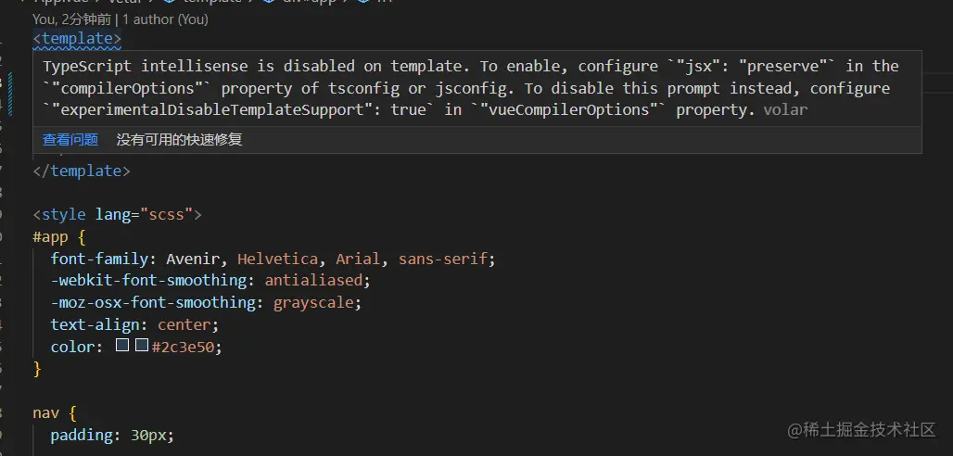Click the nav selector
The width and height of the screenshot is (953, 456).
click(46, 412)
